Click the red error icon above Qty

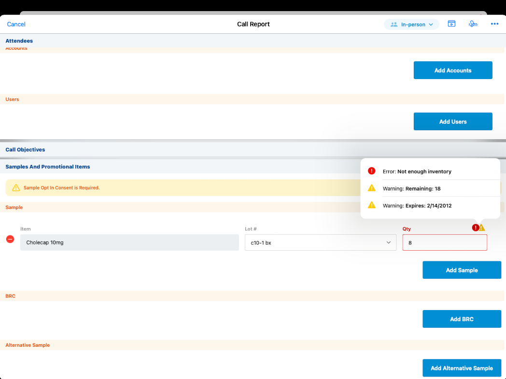[476, 228]
